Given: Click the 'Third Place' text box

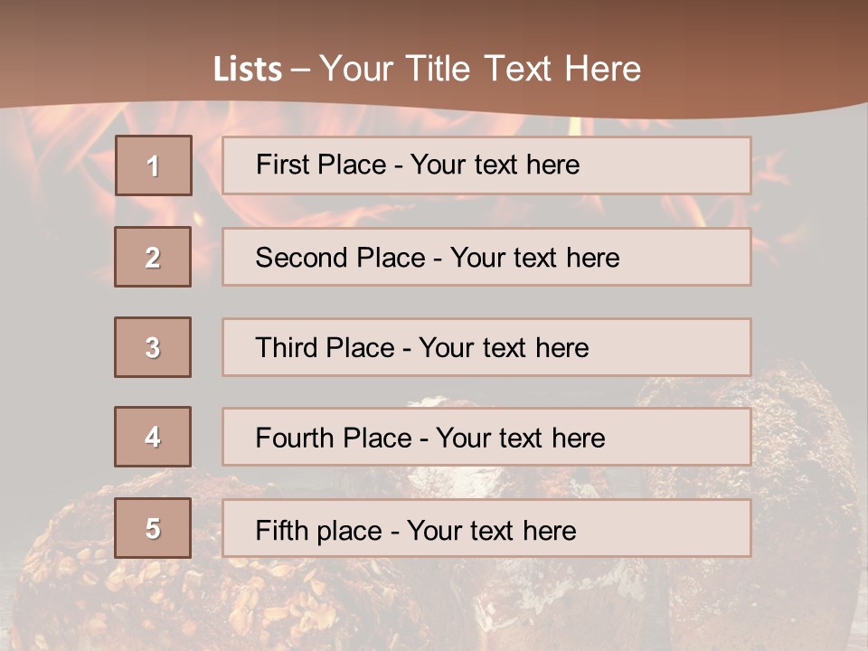Looking at the screenshot, I should [486, 347].
